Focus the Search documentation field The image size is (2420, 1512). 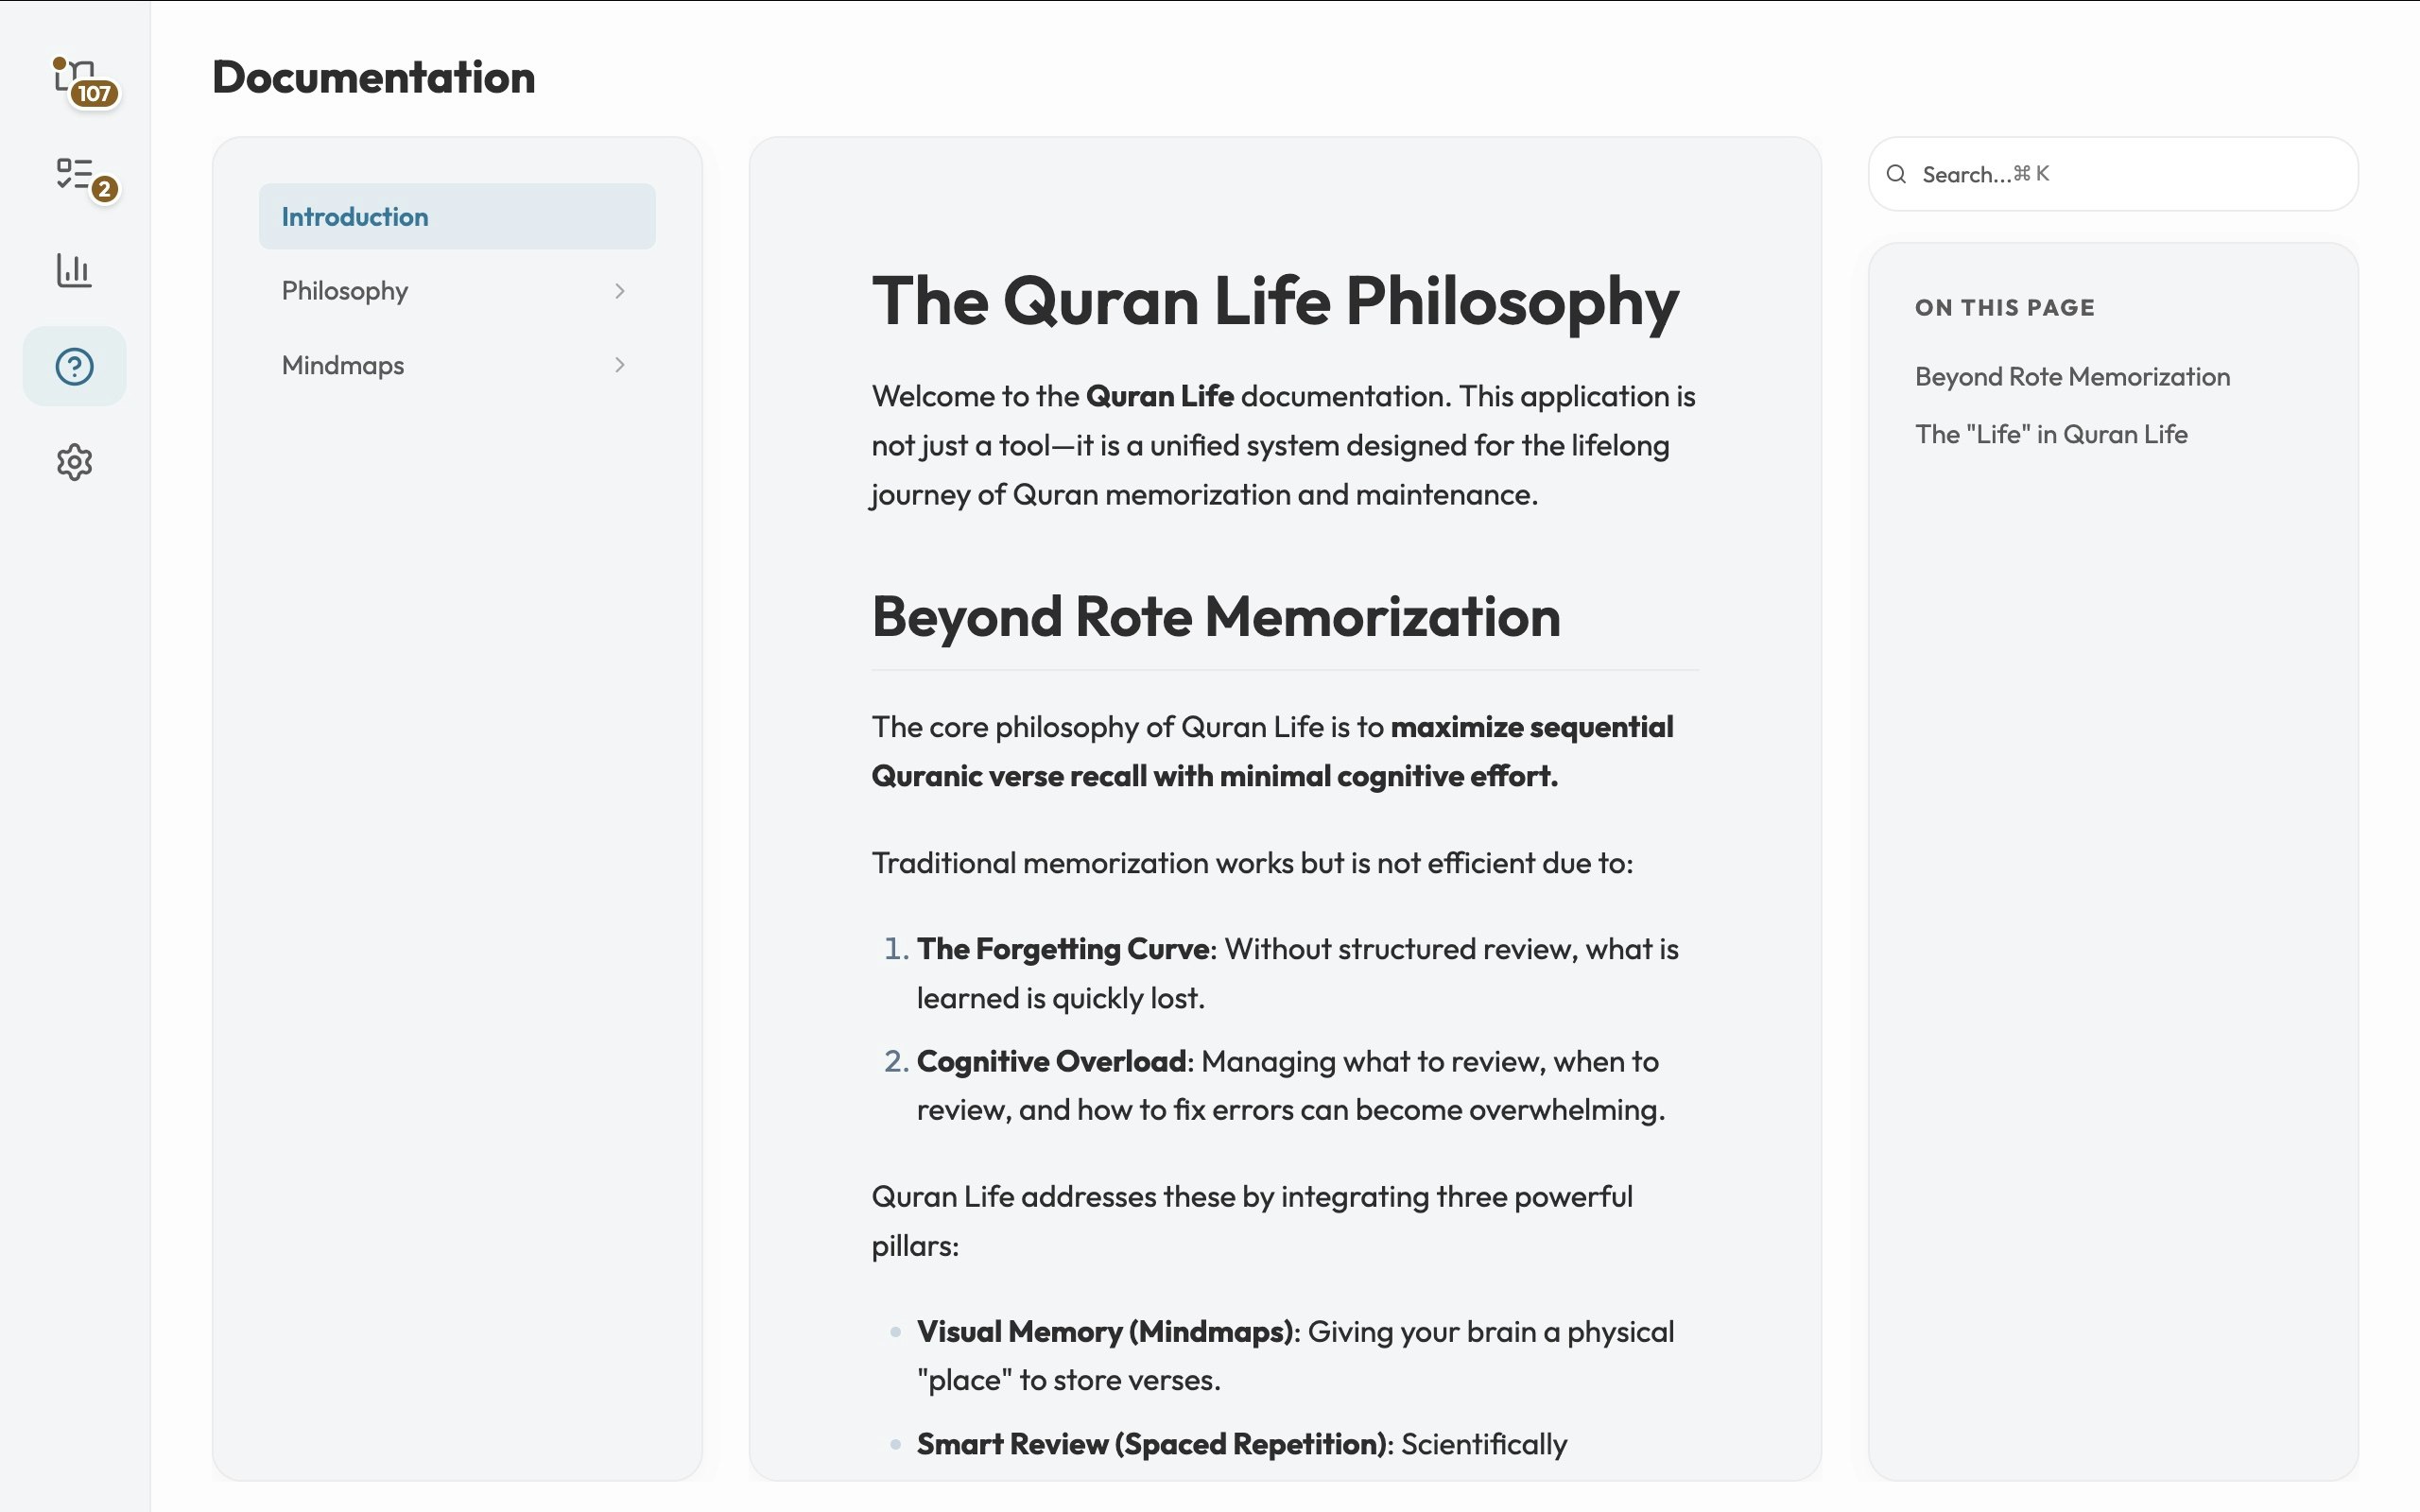pyautogui.click(x=2113, y=174)
